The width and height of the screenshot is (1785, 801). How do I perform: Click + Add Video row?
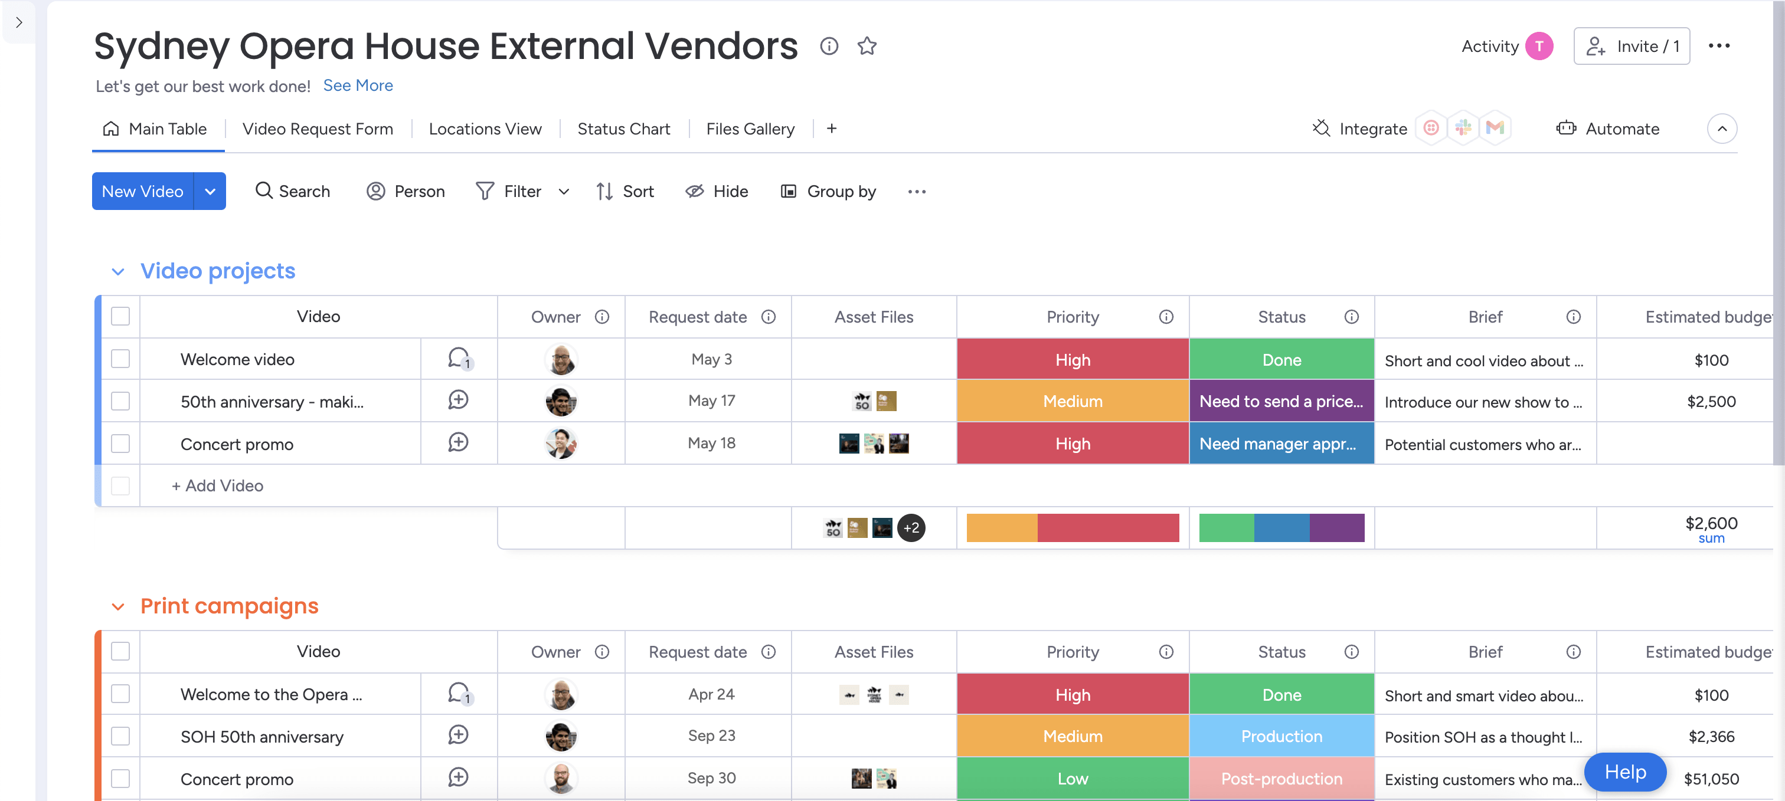(x=218, y=486)
